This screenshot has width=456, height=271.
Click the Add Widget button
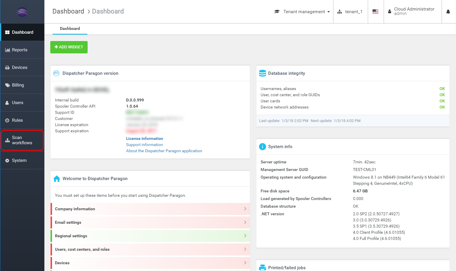click(69, 47)
